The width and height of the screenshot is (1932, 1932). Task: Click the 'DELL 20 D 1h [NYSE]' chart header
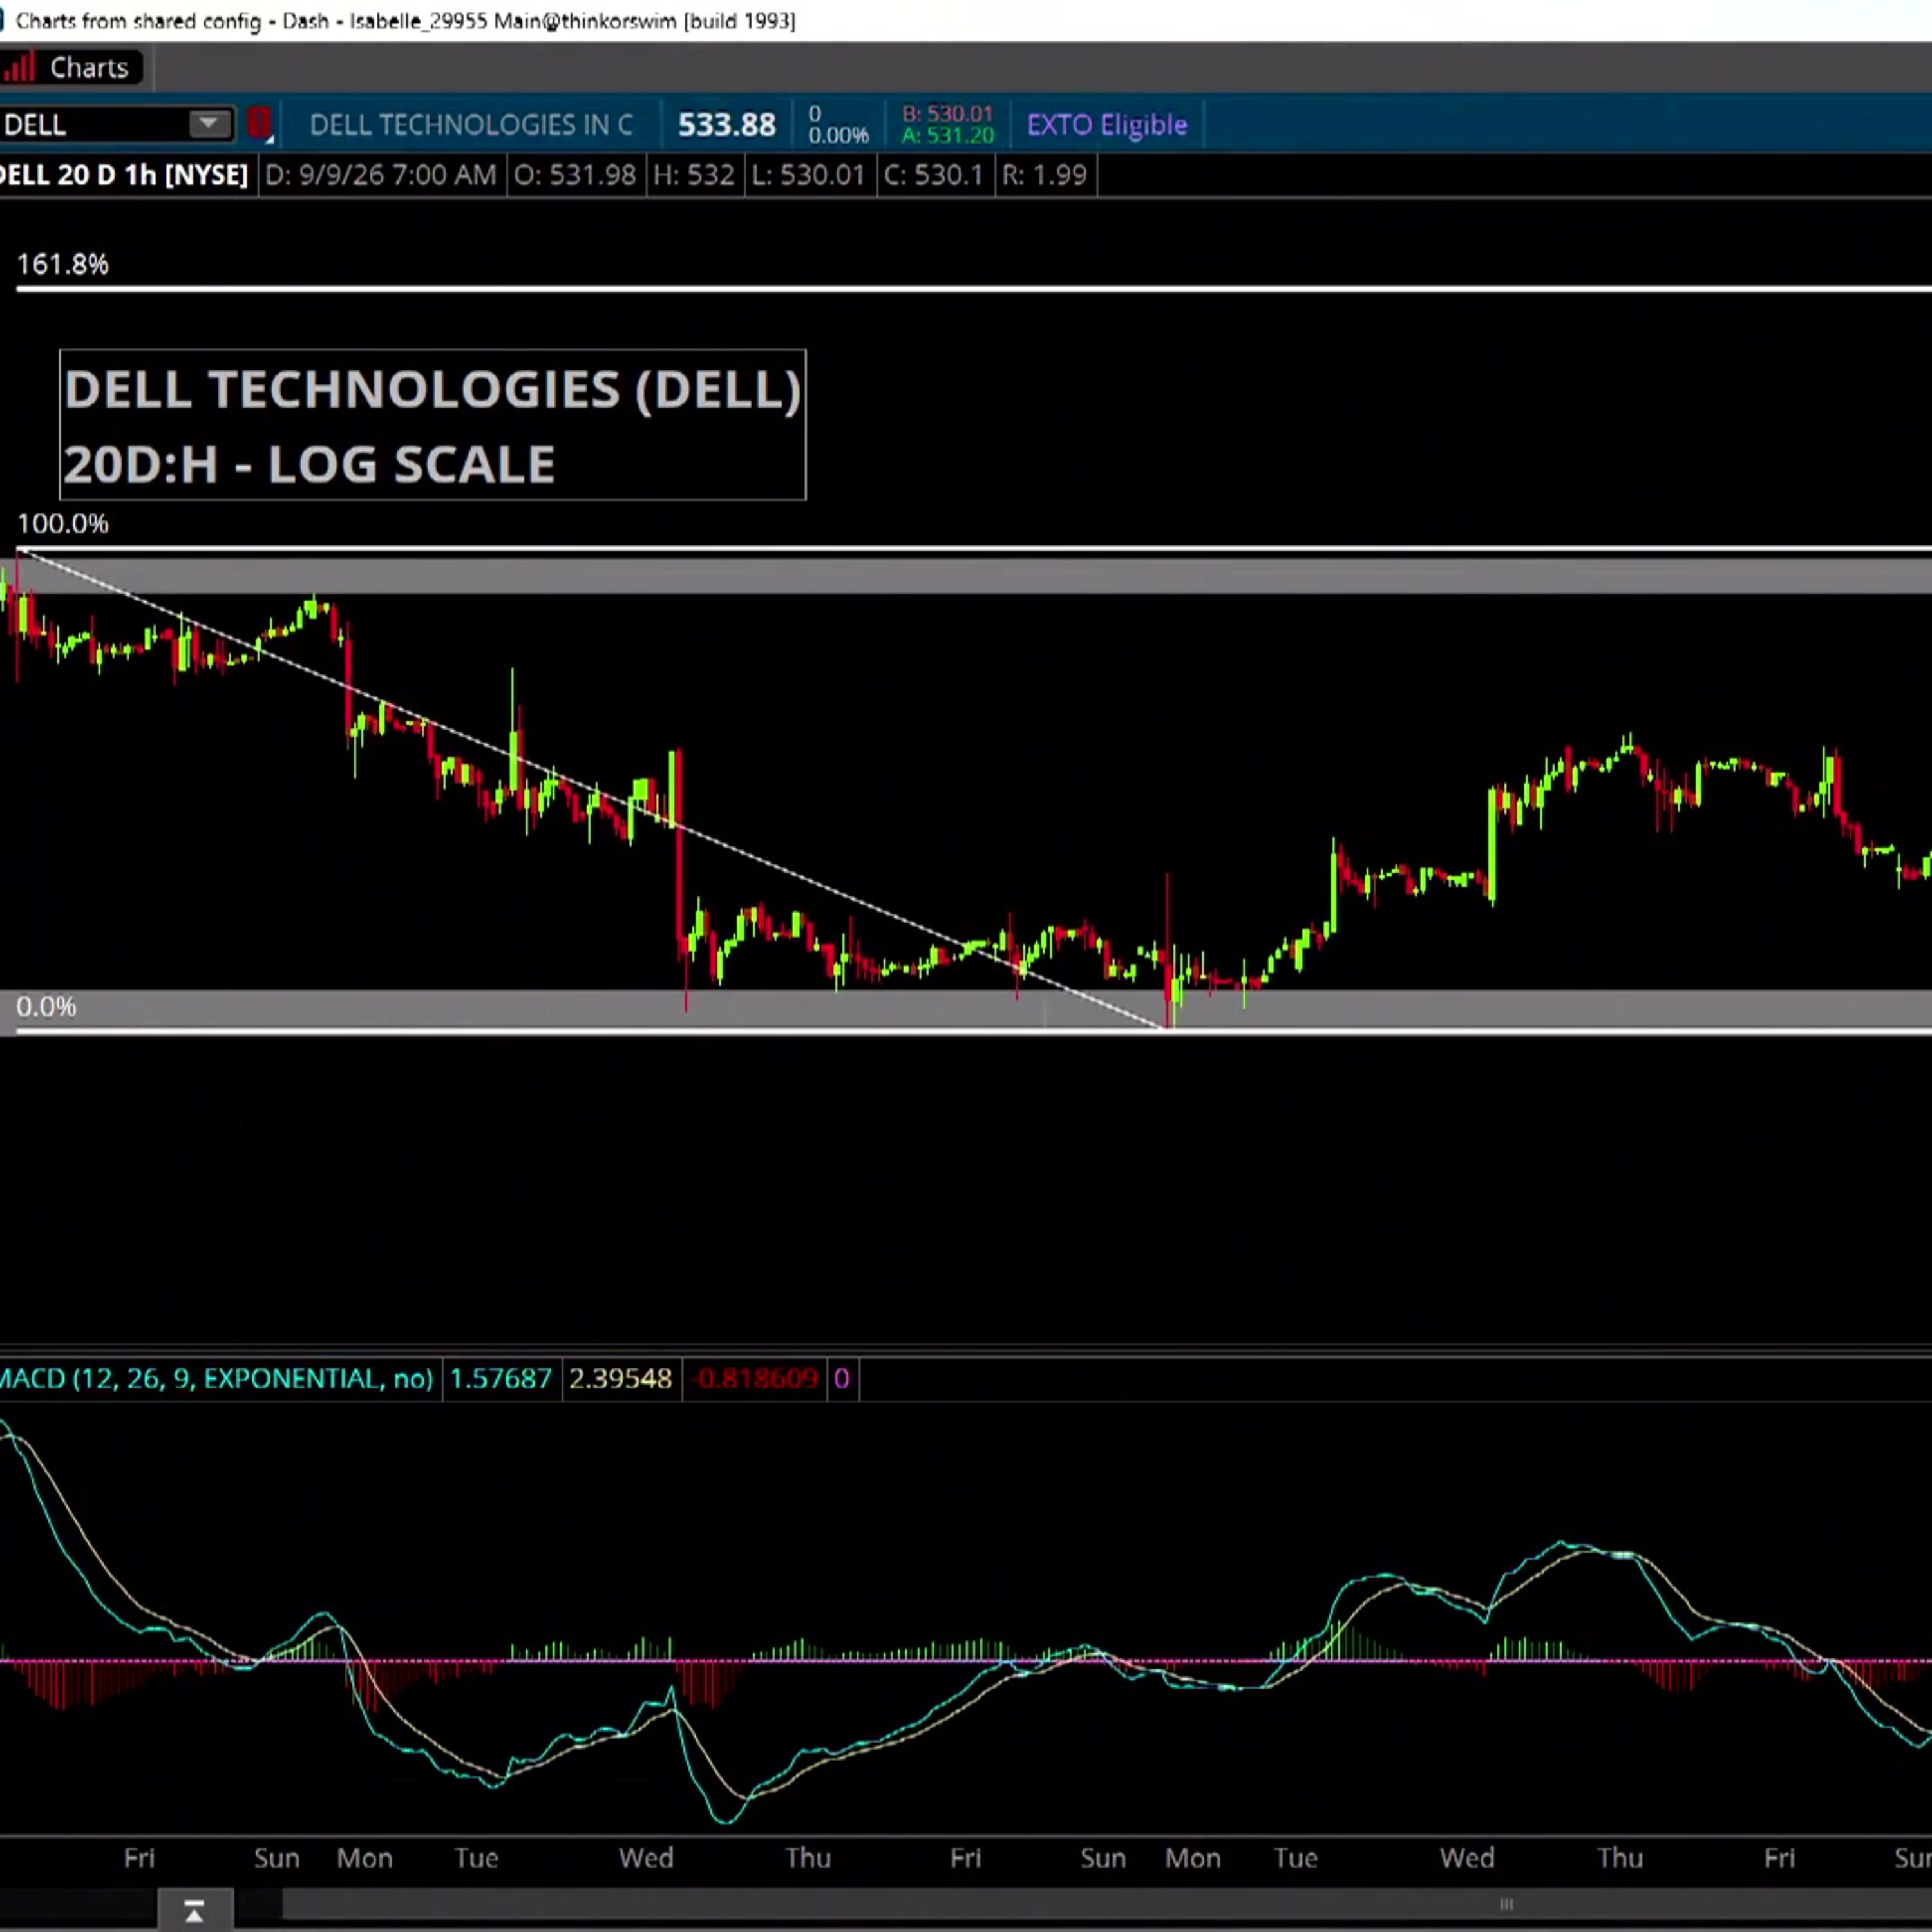tap(124, 175)
